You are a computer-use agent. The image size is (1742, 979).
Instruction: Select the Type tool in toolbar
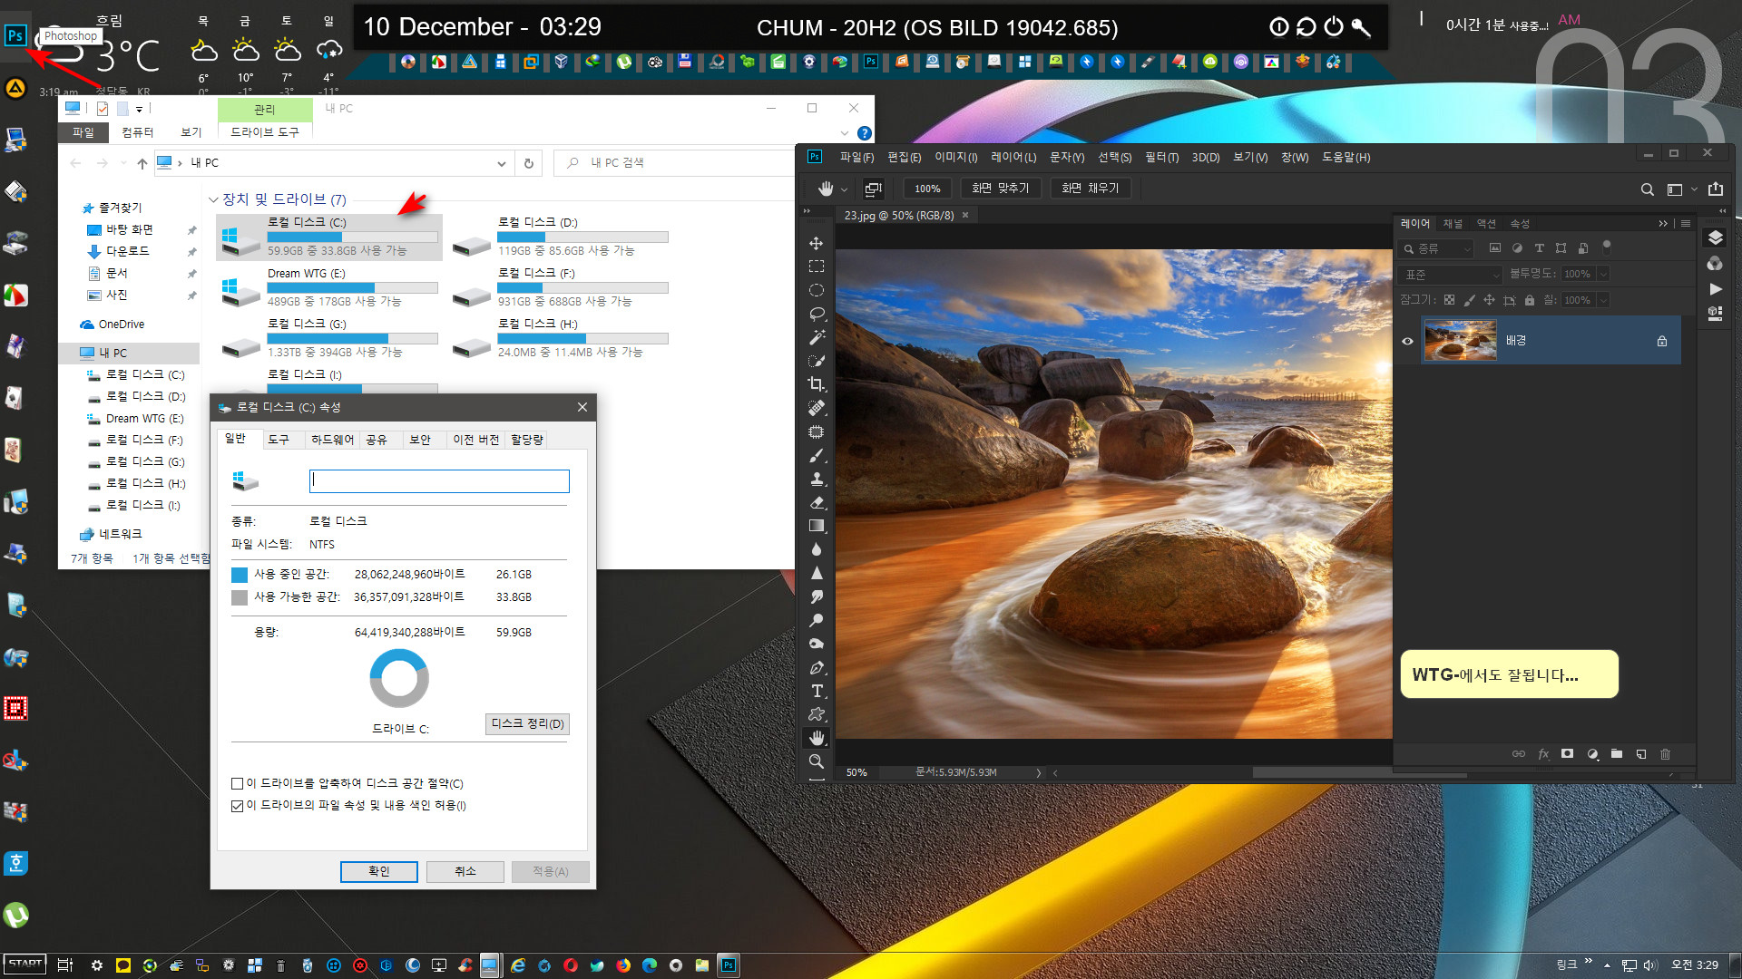coord(817,691)
